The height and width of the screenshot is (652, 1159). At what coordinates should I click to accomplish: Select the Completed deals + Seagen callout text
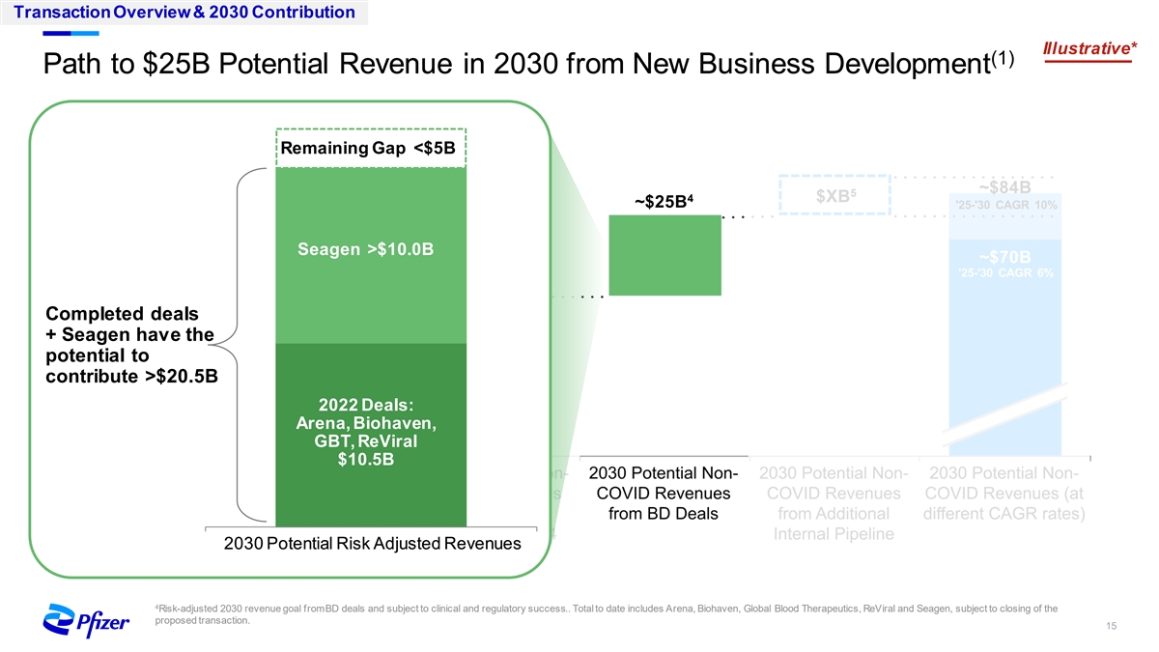pyautogui.click(x=132, y=345)
